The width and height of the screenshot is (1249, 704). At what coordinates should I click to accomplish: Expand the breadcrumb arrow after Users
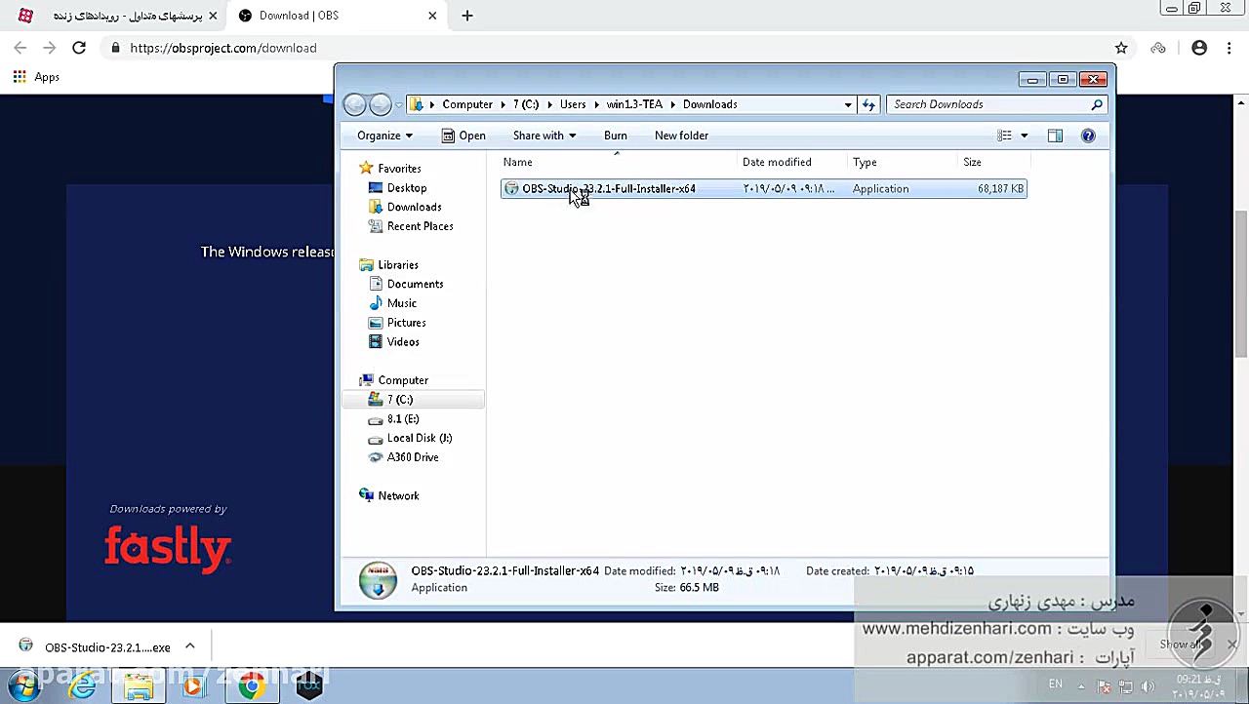click(595, 104)
